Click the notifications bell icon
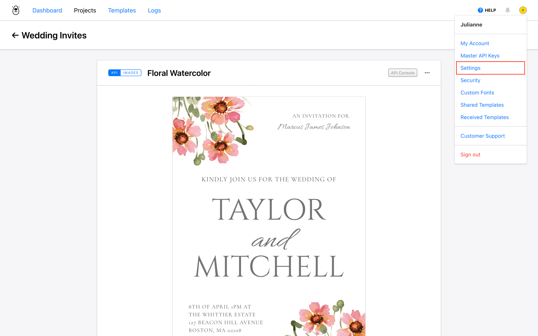Viewport: 538px width, 336px height. pyautogui.click(x=508, y=10)
